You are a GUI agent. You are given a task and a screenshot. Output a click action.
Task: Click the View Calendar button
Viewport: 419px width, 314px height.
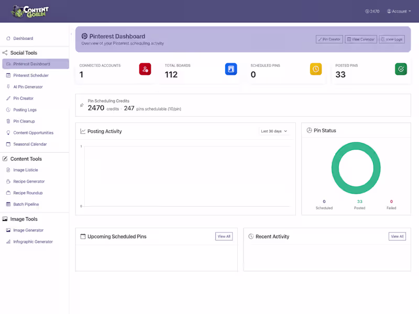tap(361, 39)
